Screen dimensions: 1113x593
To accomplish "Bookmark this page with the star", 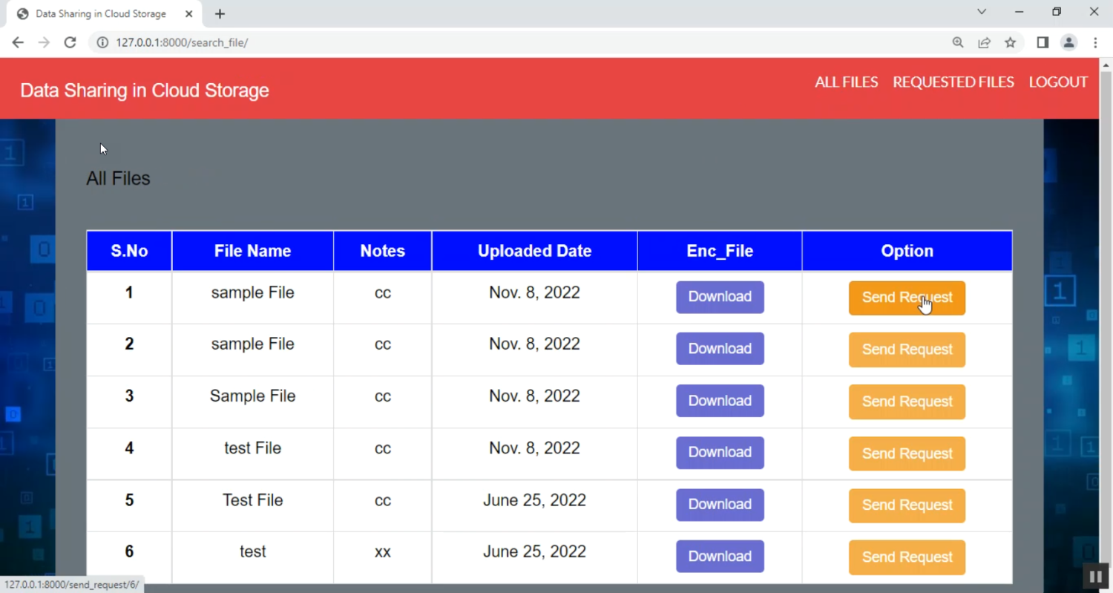I will point(1010,42).
